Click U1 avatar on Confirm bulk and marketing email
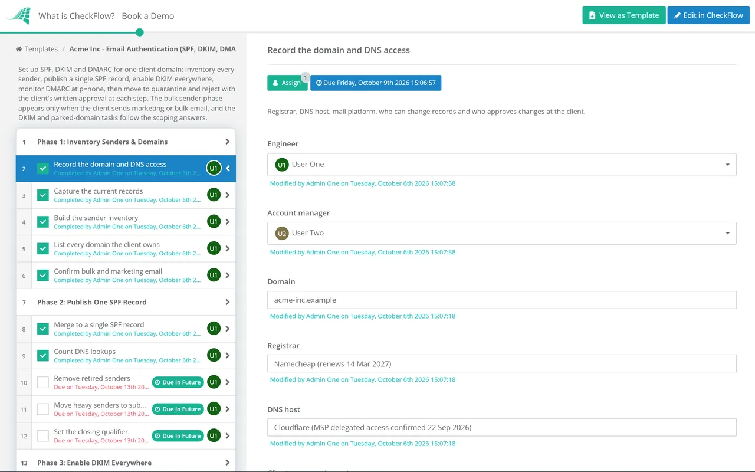The height and width of the screenshot is (472, 755). pyautogui.click(x=214, y=275)
